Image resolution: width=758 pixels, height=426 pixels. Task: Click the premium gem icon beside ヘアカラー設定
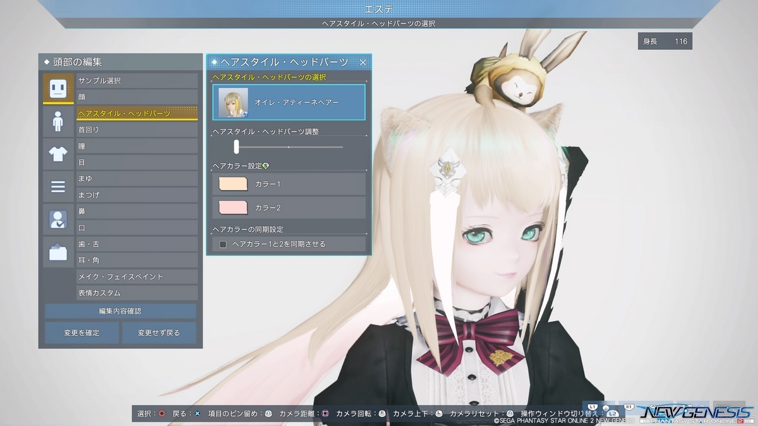coord(266,166)
